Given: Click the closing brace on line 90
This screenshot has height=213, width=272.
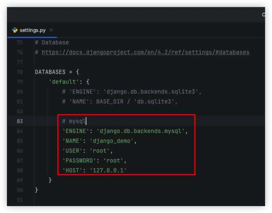Looking at the screenshot, I should (x=37, y=190).
